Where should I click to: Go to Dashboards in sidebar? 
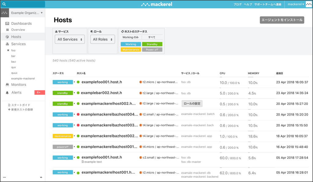pyautogui.click(x=21, y=23)
